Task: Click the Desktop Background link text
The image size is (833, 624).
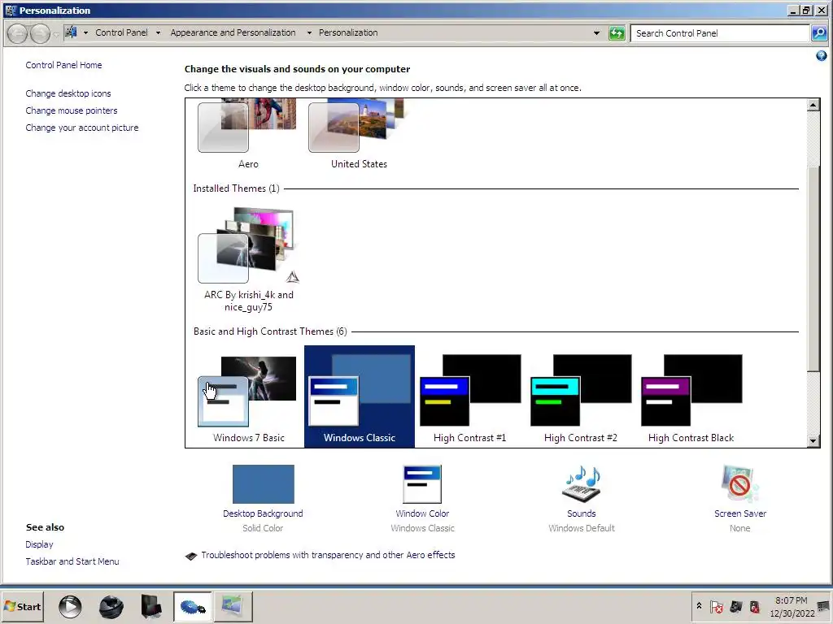Action: 263,513
